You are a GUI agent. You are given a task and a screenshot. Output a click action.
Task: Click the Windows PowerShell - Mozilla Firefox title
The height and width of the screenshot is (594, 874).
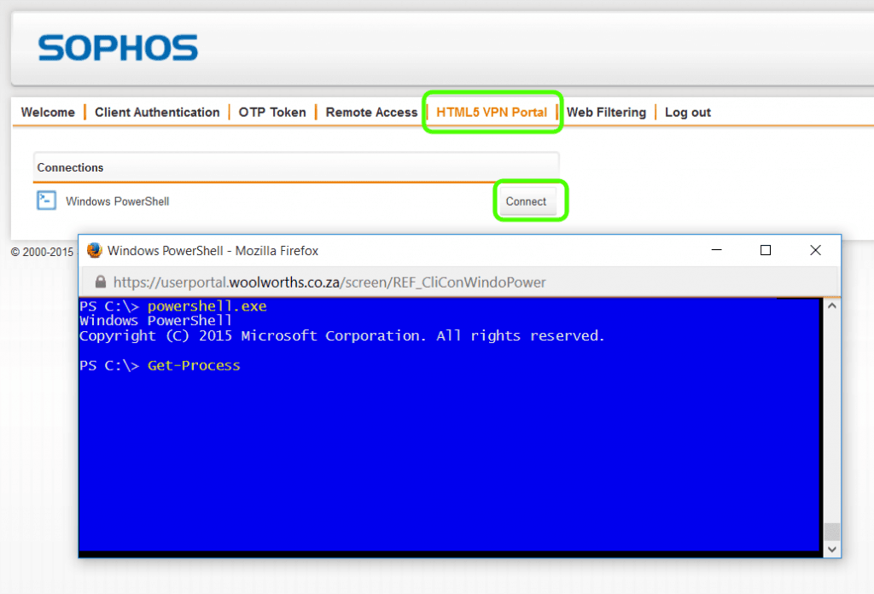pos(213,251)
